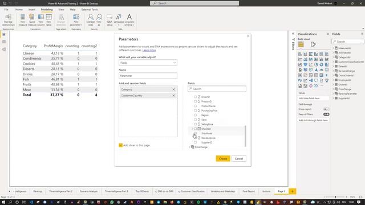
Task: Tick the ProductName field checkbox
Action: (195, 106)
